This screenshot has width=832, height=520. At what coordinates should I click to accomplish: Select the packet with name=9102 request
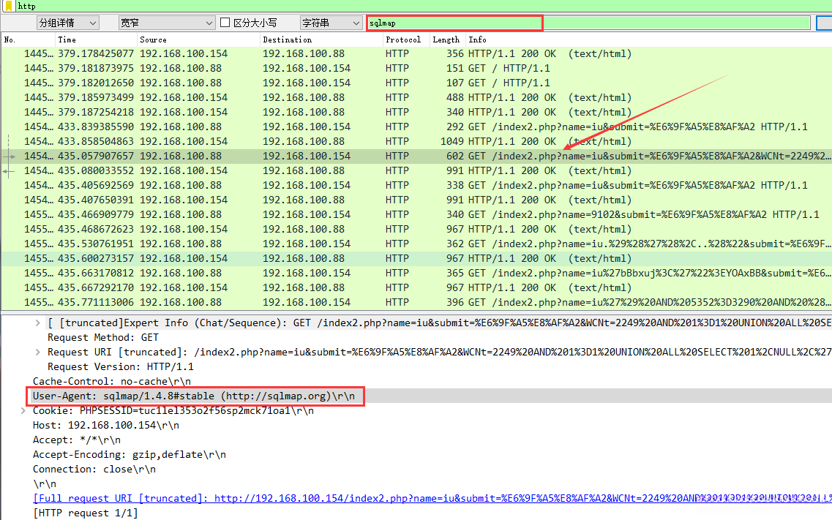(x=416, y=215)
